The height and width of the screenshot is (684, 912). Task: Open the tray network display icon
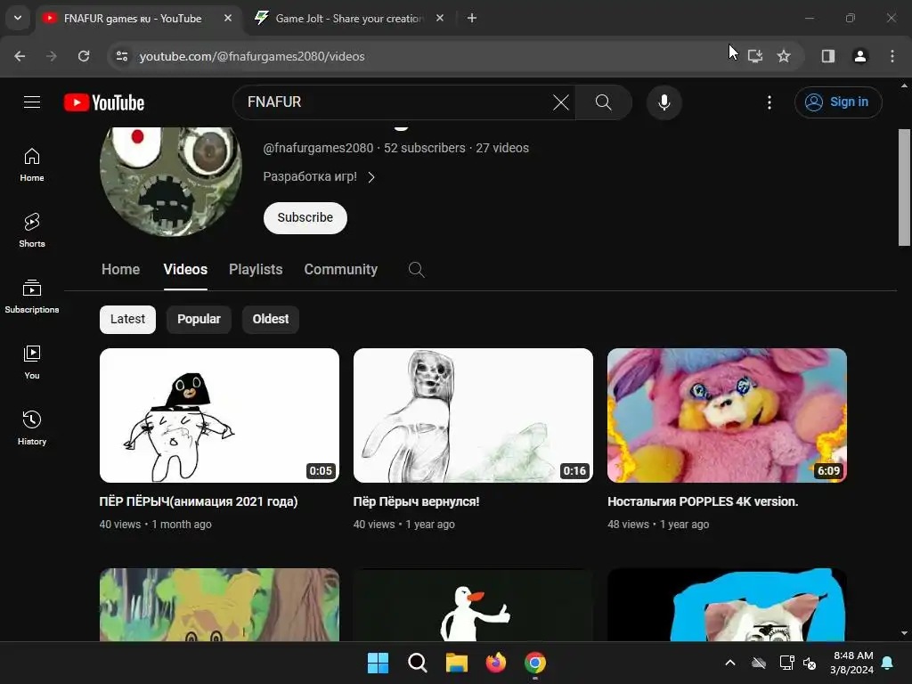click(786, 663)
